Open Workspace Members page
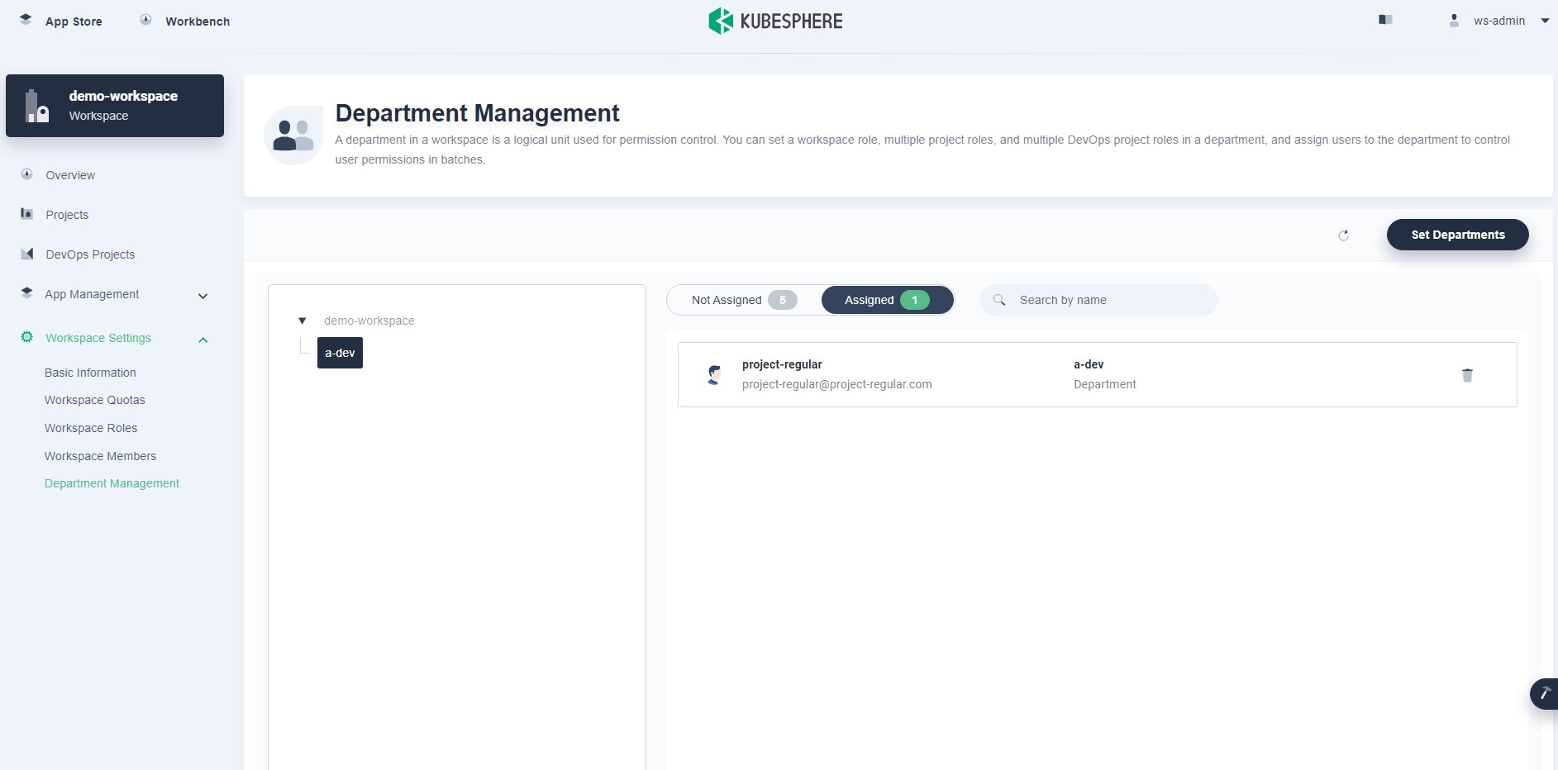 coord(100,456)
